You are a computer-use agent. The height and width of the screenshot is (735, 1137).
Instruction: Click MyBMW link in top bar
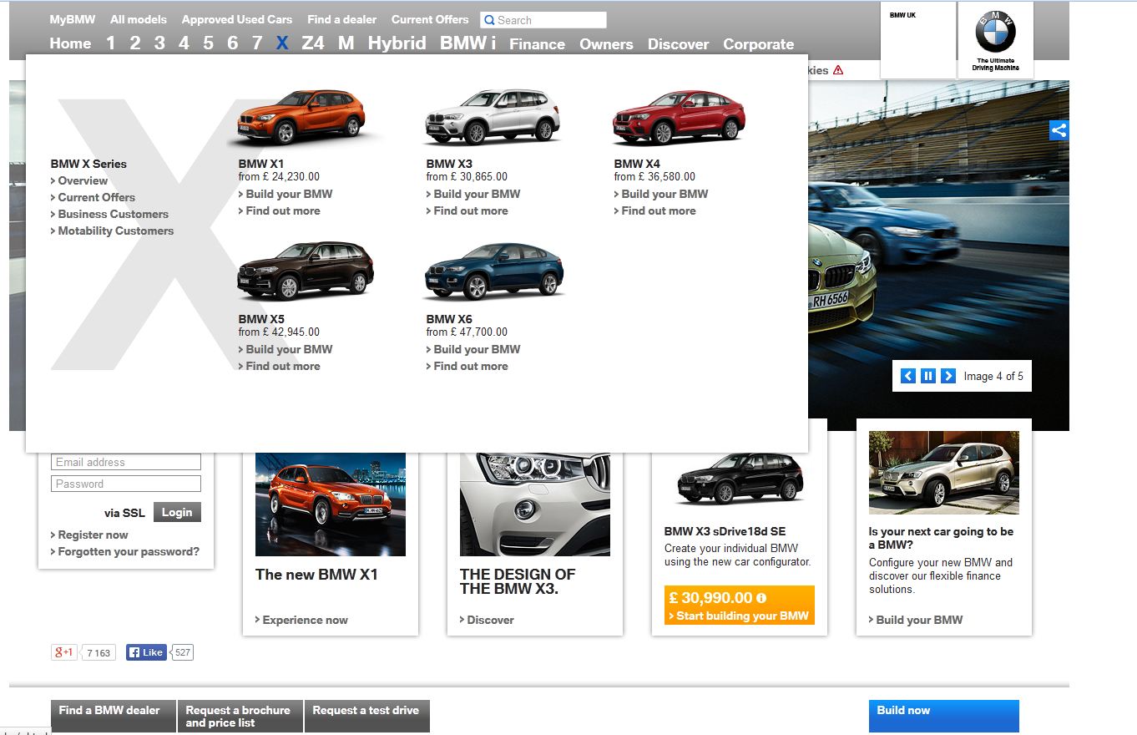pos(72,19)
